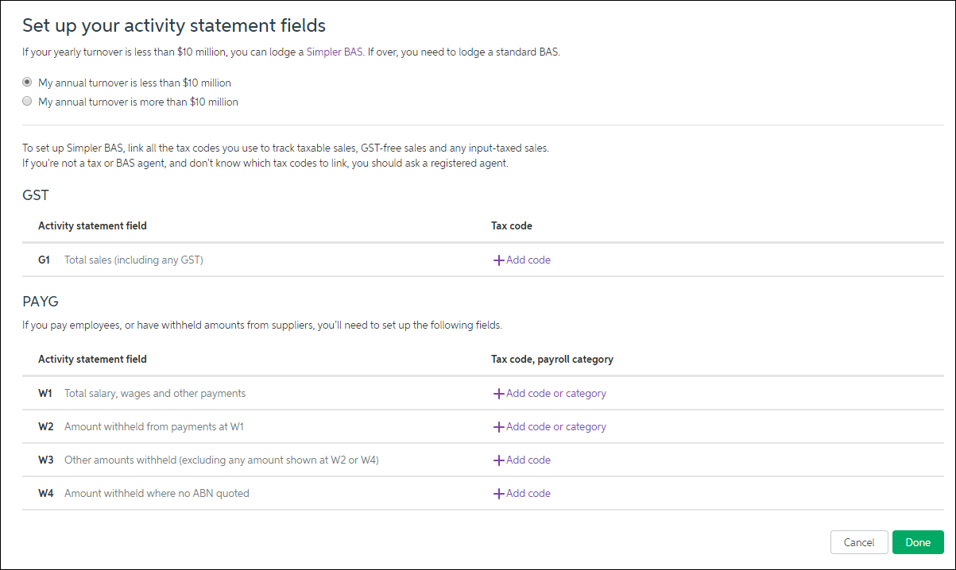Select the turnover less than $10 million radio button
The image size is (956, 570).
tap(28, 83)
